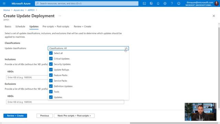Uncheck Feature Packs classification

coord(51,75)
